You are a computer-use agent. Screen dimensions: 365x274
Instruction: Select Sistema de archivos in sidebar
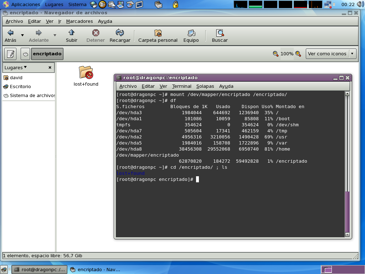pos(32,96)
